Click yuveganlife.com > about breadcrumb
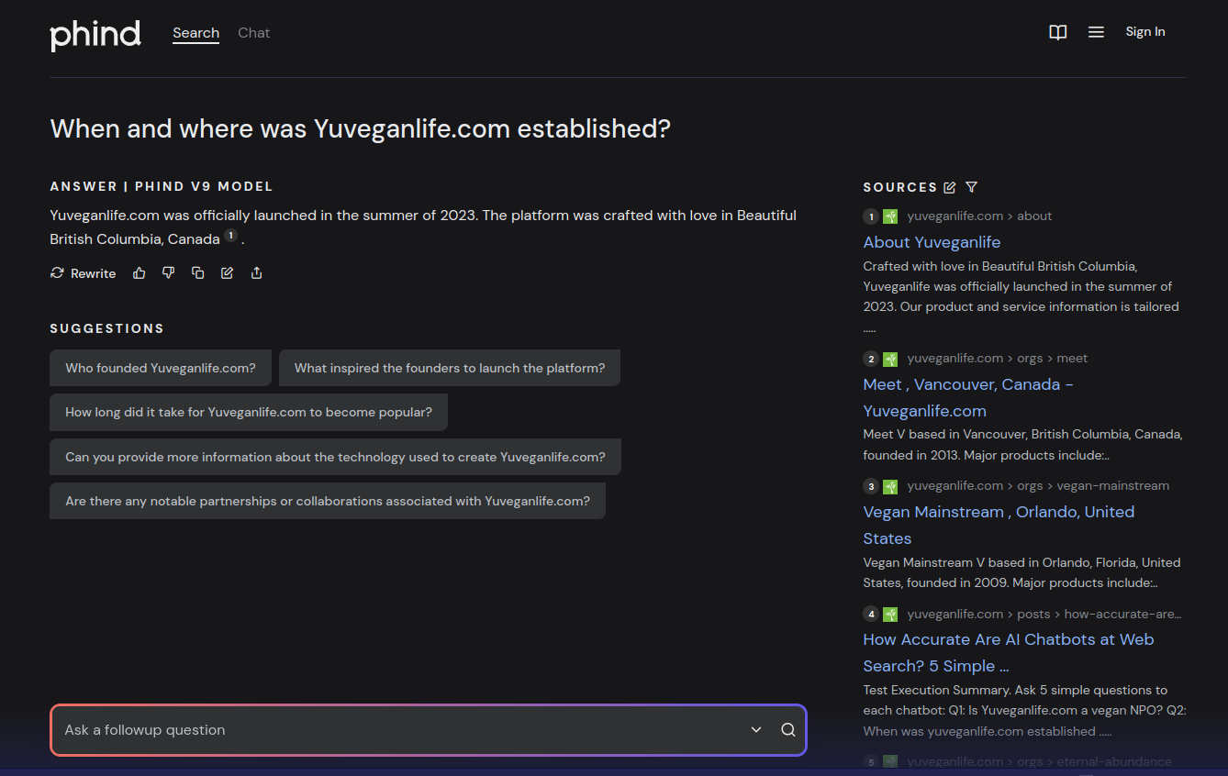Viewport: 1228px width, 776px height. point(979,216)
